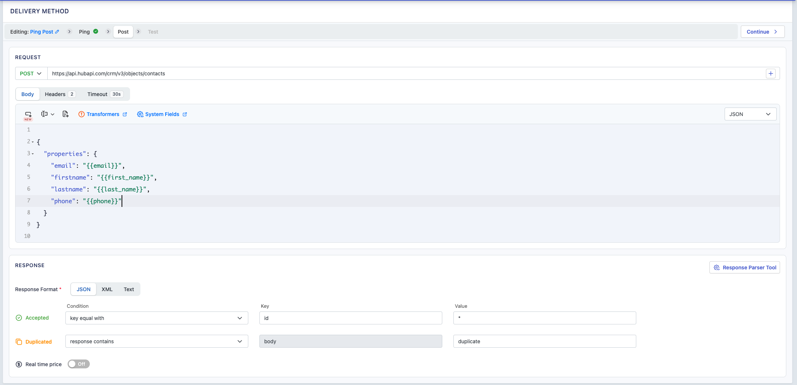797x385 pixels.
Task: Click the Duplicated Value field containing duplicate
Action: [x=545, y=341]
